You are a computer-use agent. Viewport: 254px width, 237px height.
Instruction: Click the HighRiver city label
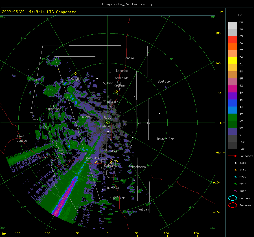[x=117, y=198]
